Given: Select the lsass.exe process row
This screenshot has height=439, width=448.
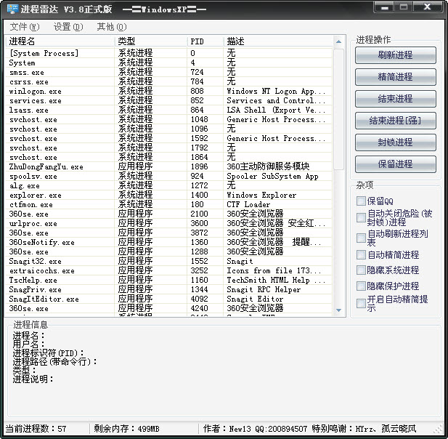Looking at the screenshot, I should (169, 110).
